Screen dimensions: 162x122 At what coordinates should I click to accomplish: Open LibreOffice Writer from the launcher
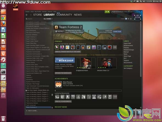coord(3,30)
